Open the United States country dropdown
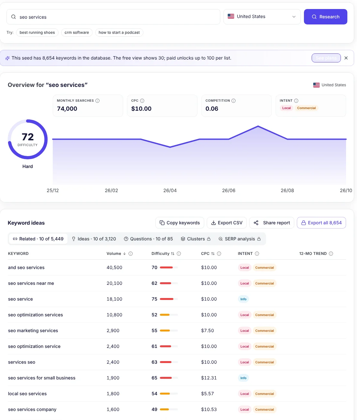This screenshot has width=357, height=420. [262, 17]
